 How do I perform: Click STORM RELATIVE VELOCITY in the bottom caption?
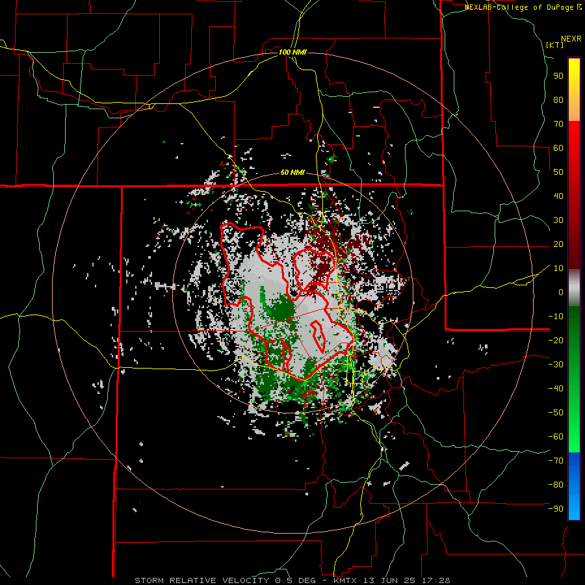[x=201, y=580]
